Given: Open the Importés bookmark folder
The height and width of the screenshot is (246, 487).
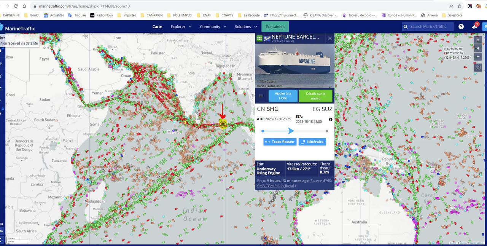Looking at the screenshot, I should [126, 15].
